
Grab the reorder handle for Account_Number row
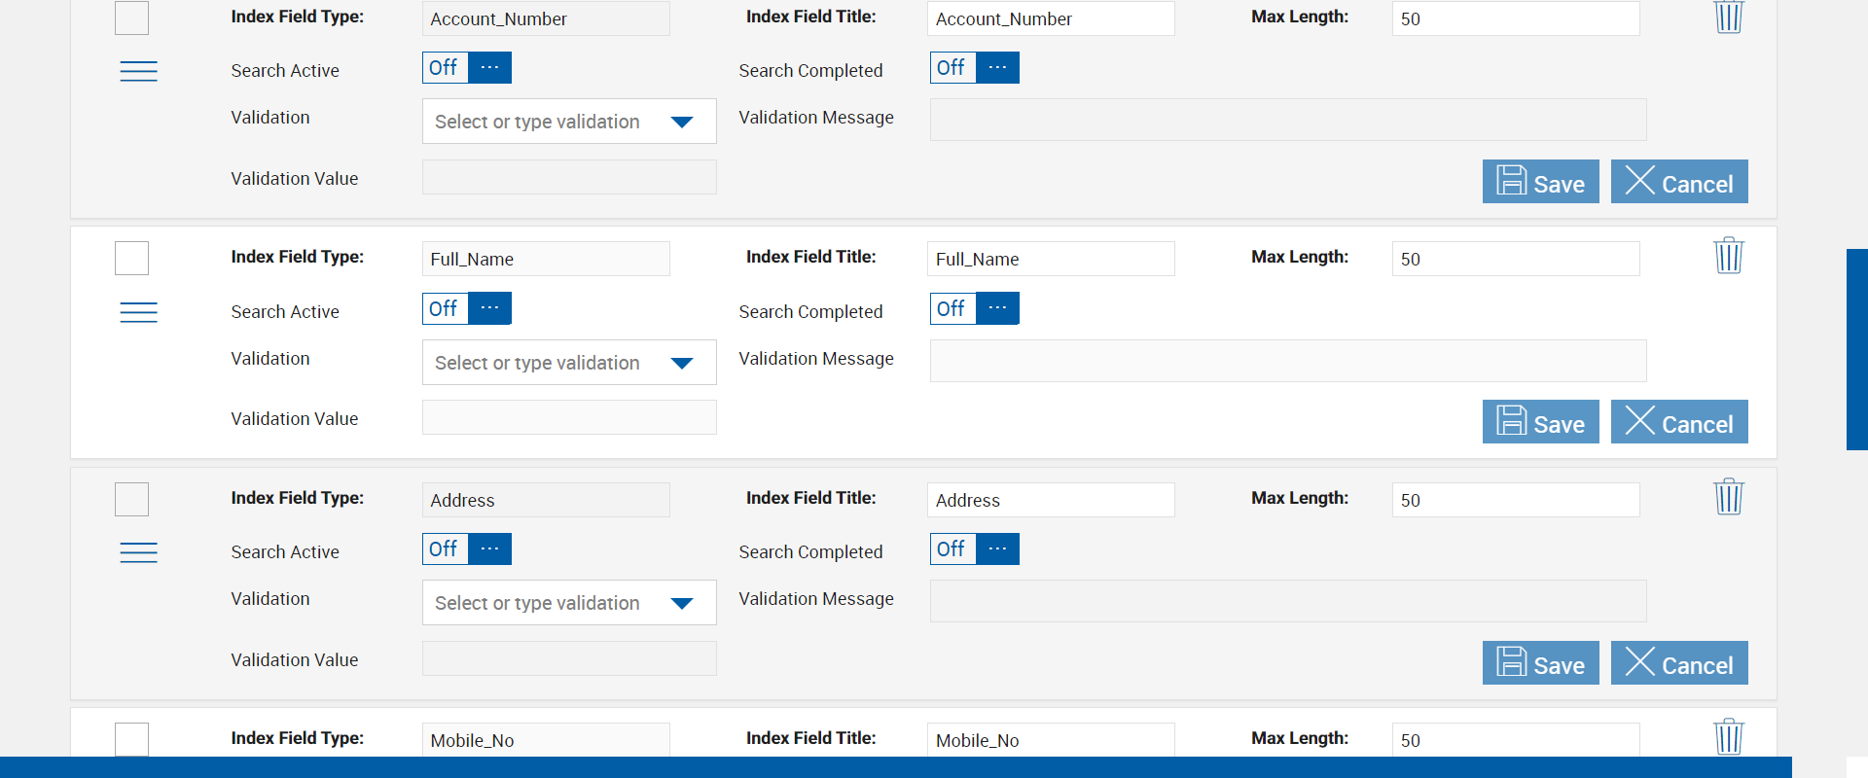click(138, 71)
